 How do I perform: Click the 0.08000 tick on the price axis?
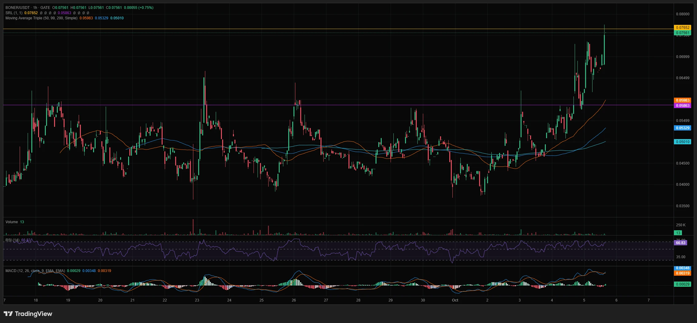[683, 14]
